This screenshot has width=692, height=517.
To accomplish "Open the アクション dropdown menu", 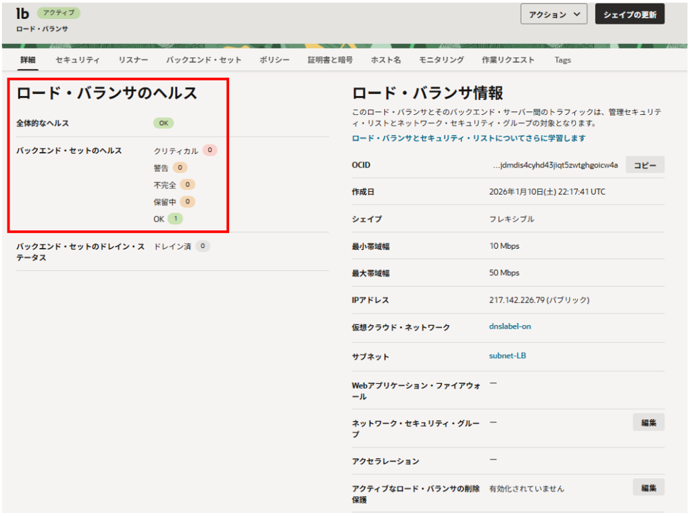I will click(553, 14).
